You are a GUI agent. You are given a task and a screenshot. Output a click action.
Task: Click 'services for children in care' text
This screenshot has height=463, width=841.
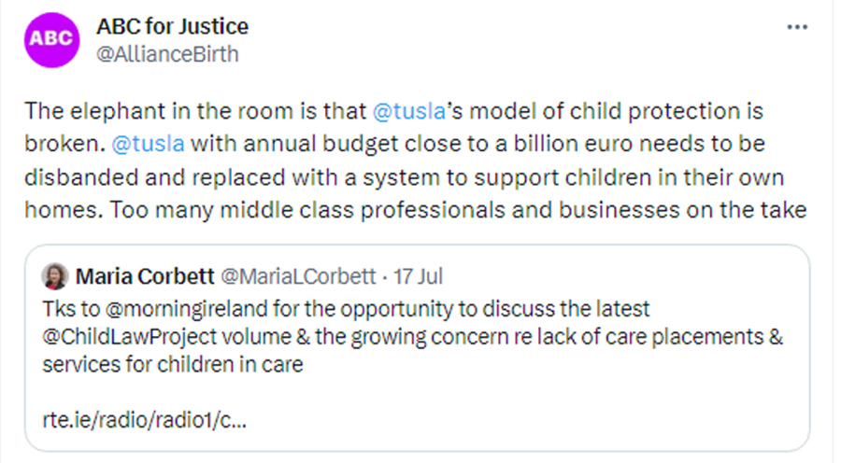point(173,364)
